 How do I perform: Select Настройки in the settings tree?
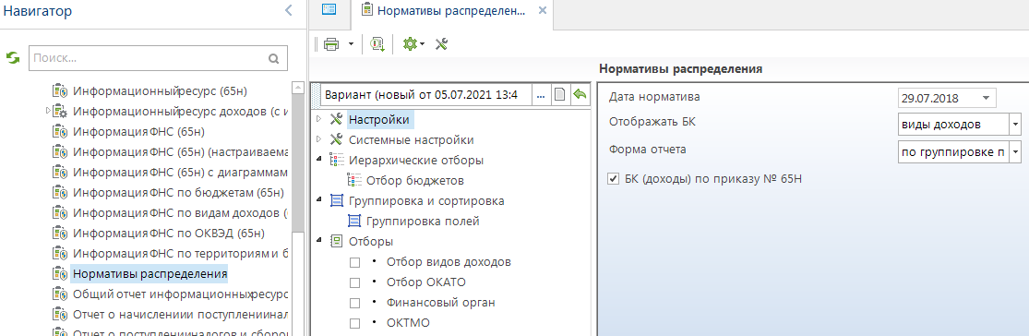click(379, 119)
